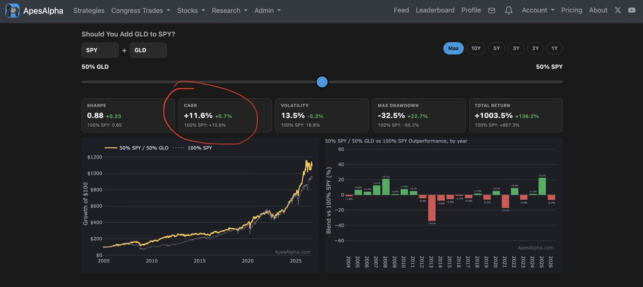Image resolution: width=643 pixels, height=287 pixels.
Task: Click the 2008 green outperformance bar
Action: pyautogui.click(x=386, y=187)
